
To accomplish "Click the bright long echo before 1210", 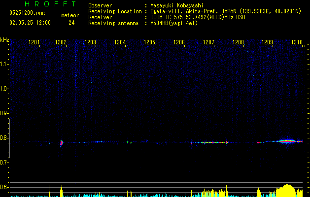I will [287, 141].
